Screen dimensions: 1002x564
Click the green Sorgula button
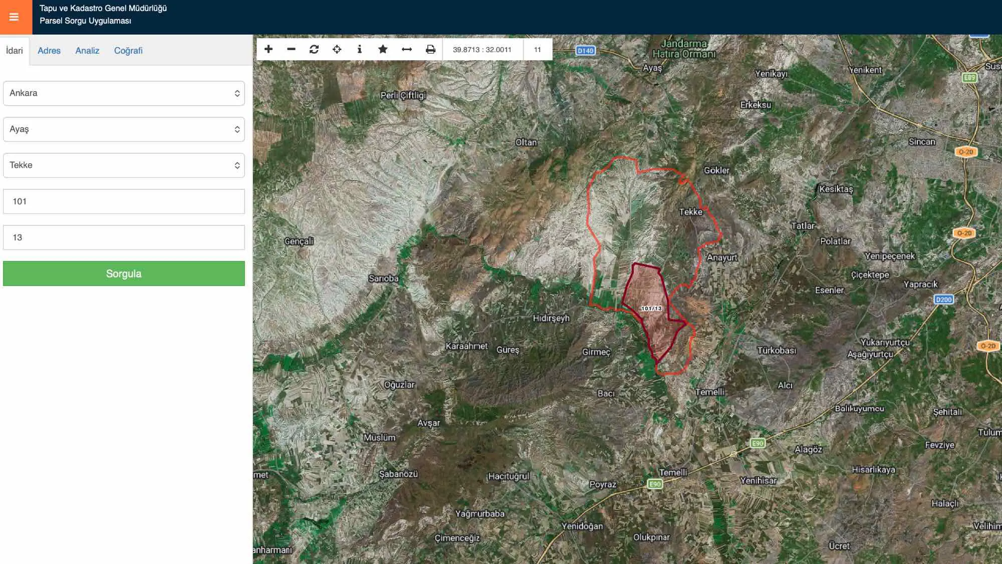click(124, 273)
